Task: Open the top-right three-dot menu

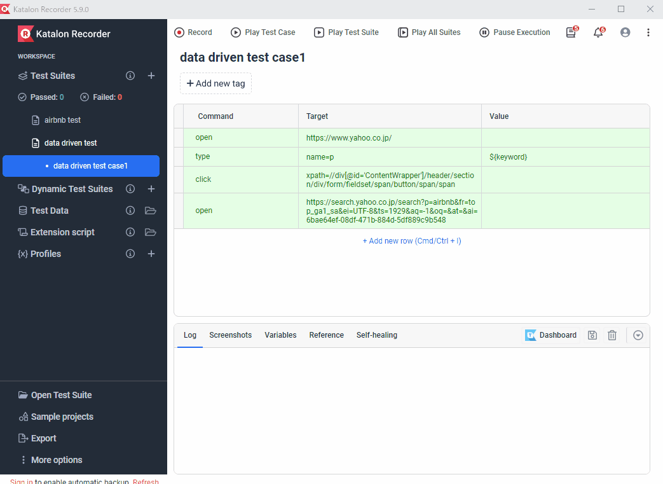Action: coord(648,32)
